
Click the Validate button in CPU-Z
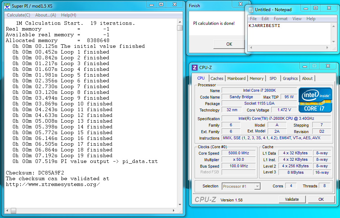[292, 199]
